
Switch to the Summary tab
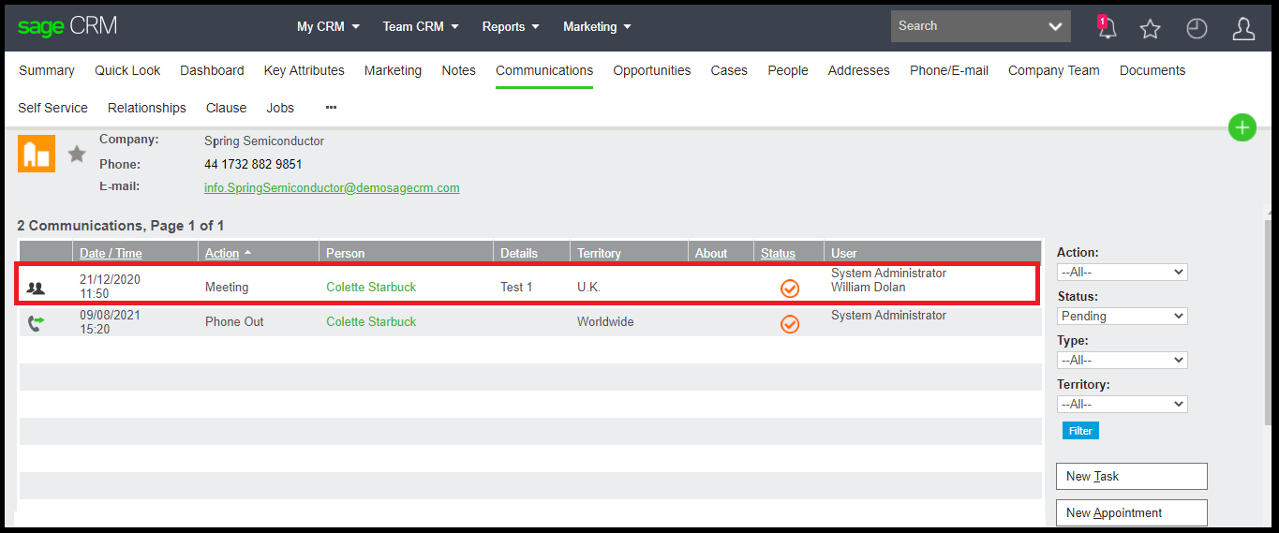point(47,70)
